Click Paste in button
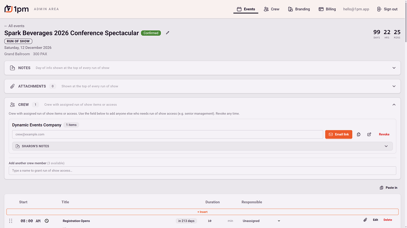407x228 pixels. [x=388, y=188]
